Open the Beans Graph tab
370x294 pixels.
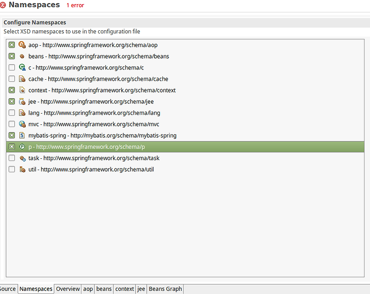165,289
